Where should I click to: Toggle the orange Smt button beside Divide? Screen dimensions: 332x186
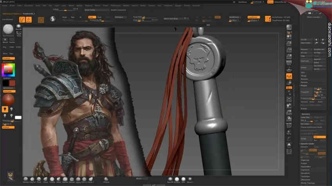pos(319,137)
